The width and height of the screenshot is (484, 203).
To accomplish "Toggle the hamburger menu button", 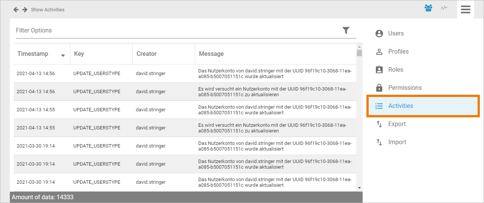I will coord(465,9).
